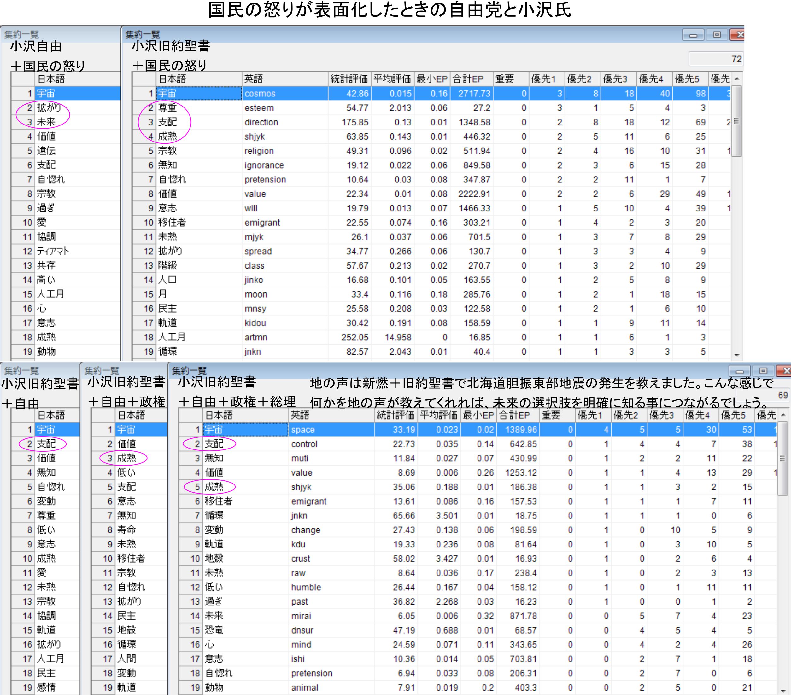This screenshot has width=791, height=695.
Task: Select the 'religion' row English cell
Action: [259, 151]
